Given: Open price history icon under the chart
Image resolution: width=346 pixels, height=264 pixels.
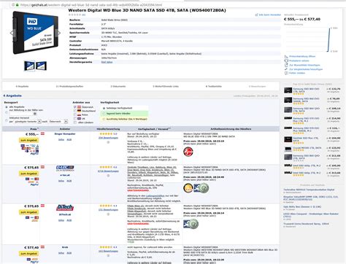Looking at the screenshot, I should tap(286, 56).
